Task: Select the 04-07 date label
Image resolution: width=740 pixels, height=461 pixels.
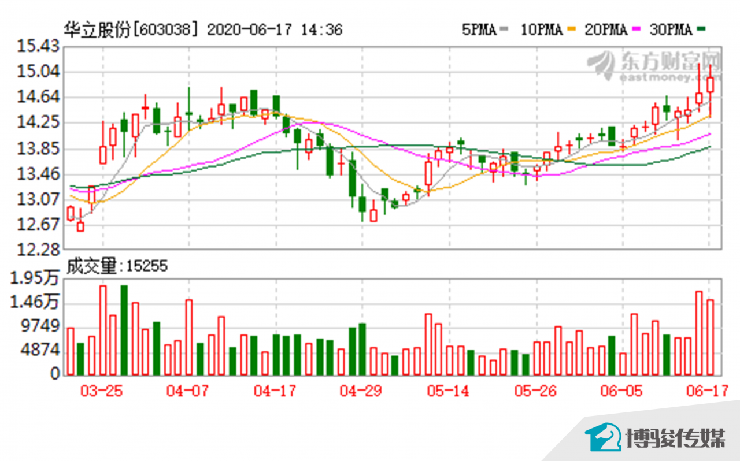Action: 187,391
